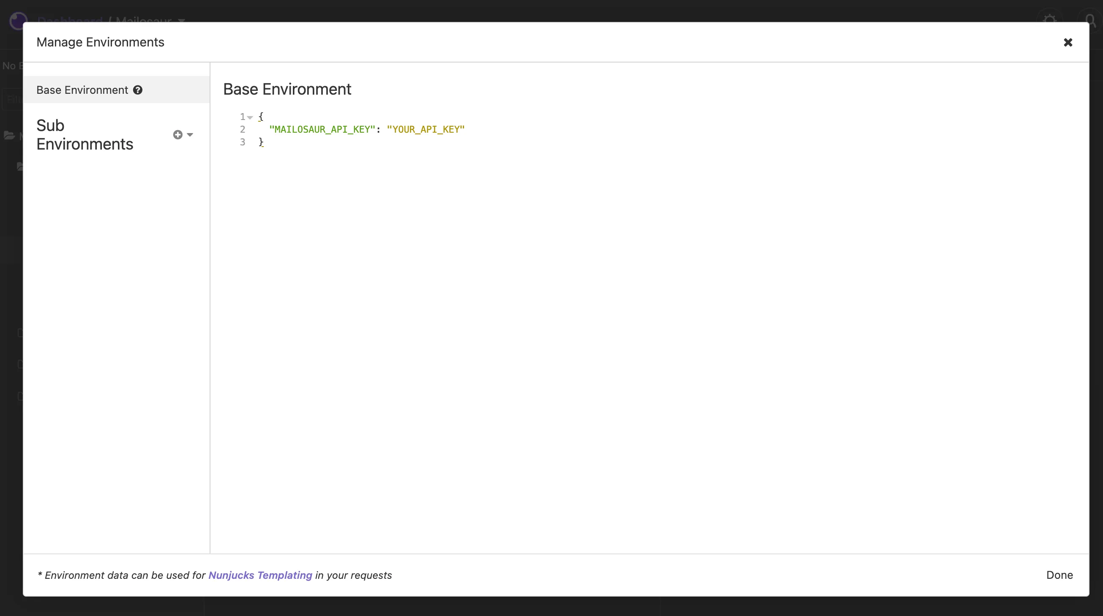
Task: Add a sub environment using the plus icon
Action: click(177, 134)
